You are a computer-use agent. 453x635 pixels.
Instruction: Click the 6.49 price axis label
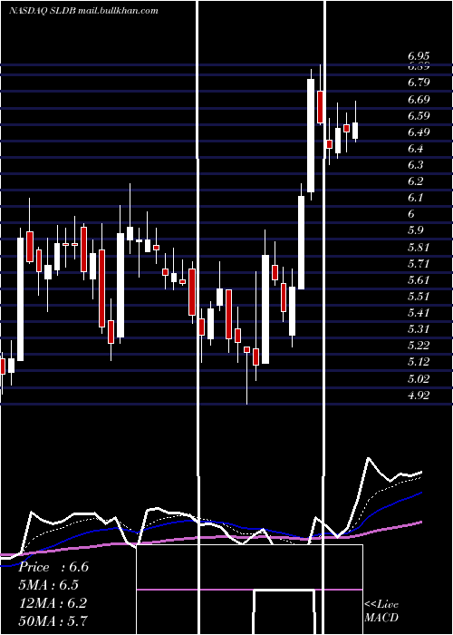(419, 132)
